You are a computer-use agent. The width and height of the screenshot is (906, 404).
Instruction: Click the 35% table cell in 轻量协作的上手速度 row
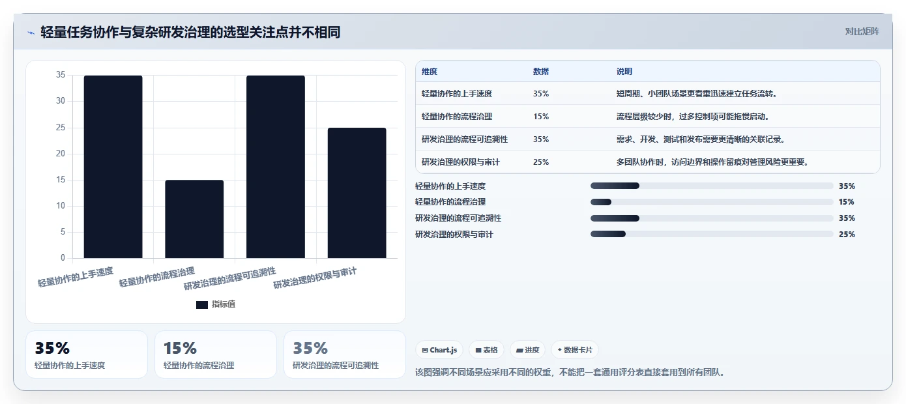pyautogui.click(x=541, y=94)
